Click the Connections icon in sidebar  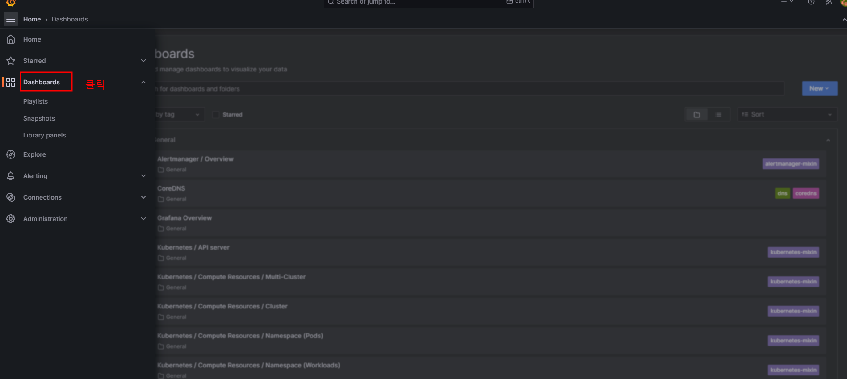(x=11, y=197)
